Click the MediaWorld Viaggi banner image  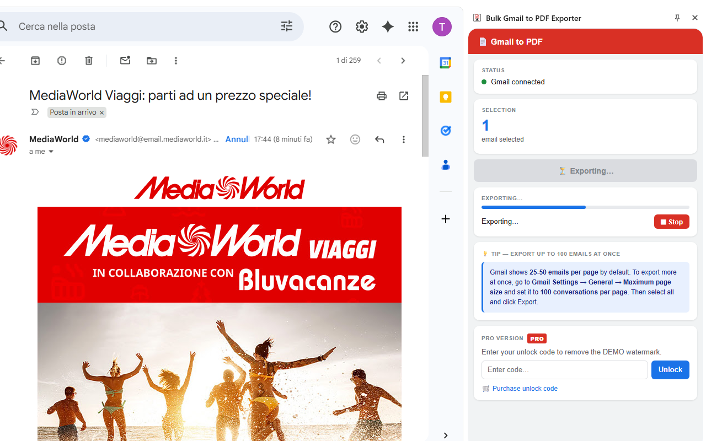[220, 255]
